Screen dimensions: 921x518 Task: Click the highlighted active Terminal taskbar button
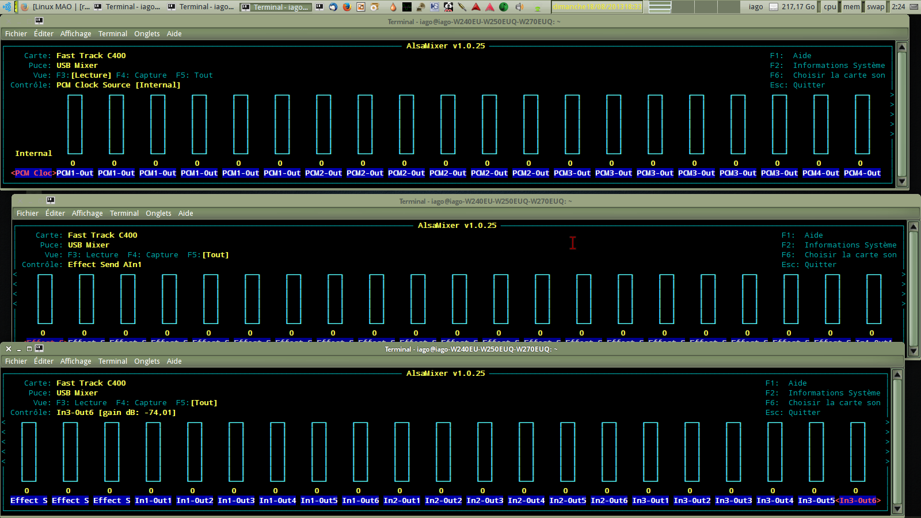point(275,7)
